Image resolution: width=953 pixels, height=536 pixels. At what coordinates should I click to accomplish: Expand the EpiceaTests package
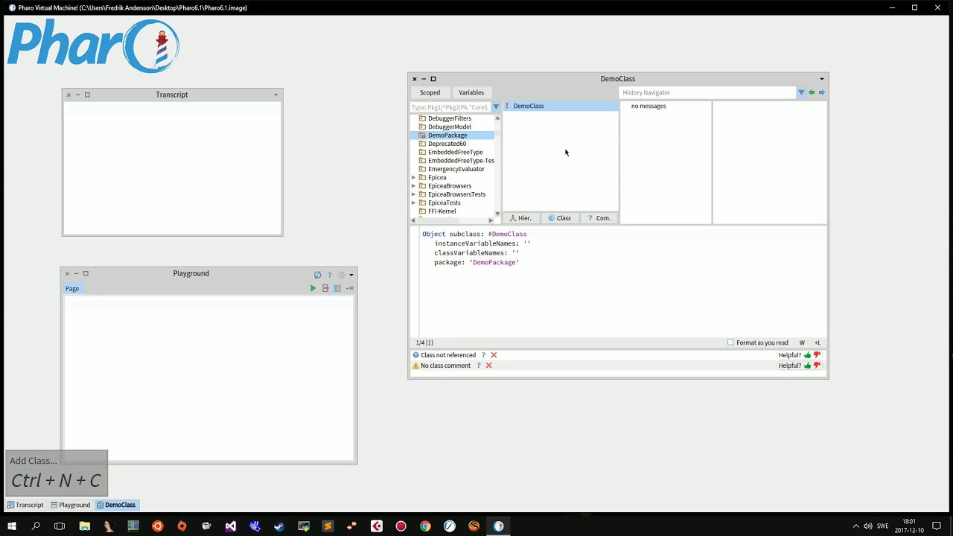(x=414, y=202)
